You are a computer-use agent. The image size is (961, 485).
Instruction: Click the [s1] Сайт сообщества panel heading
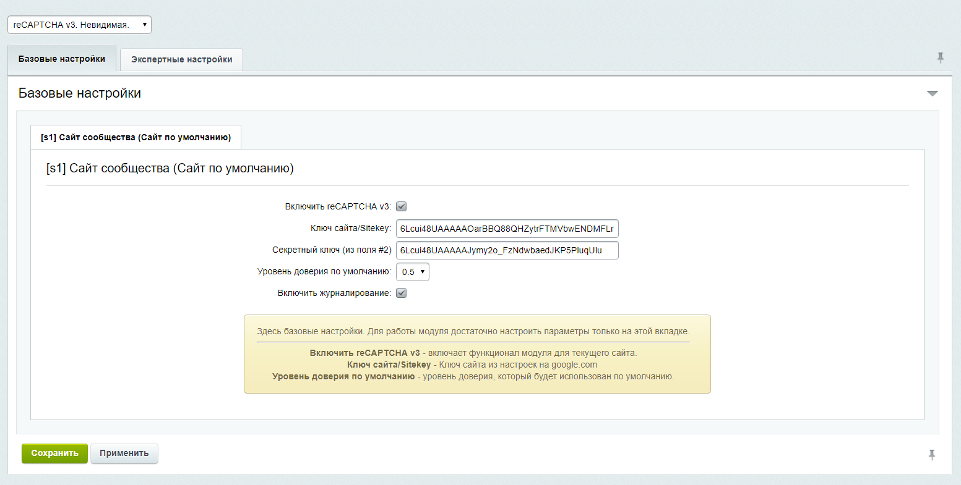(x=170, y=168)
